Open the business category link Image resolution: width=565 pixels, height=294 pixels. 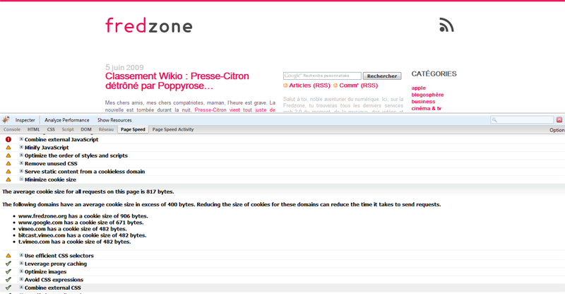click(x=423, y=102)
